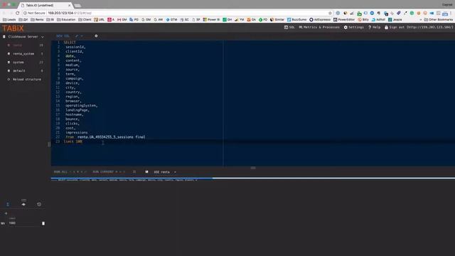Open the Help menu
455x256 pixels.
(375, 27)
